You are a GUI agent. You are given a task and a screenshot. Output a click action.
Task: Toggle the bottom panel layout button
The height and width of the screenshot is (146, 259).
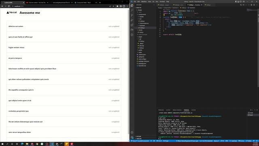pyautogui.click(x=238, y=2)
